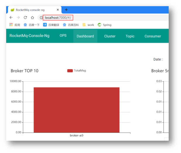Screen dimensions: 181x153
Task: Open a new browser tab
Action: 66,10
